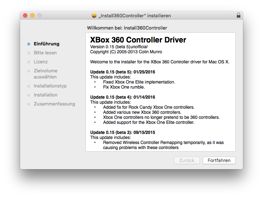Click the XBox 360 Controller Driver heading
Image resolution: width=263 pixels, height=198 pixels.
pos(138,40)
